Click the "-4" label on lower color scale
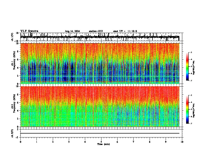205x159 pixels. click(191, 102)
